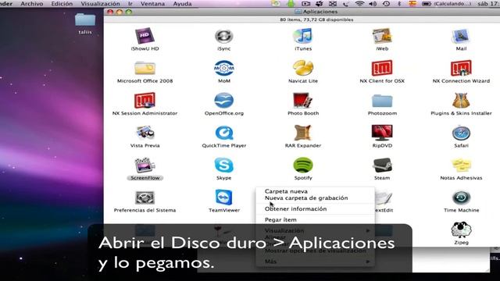Open the Edición menu
Screen dimensions: 500x281
click(x=62, y=4)
